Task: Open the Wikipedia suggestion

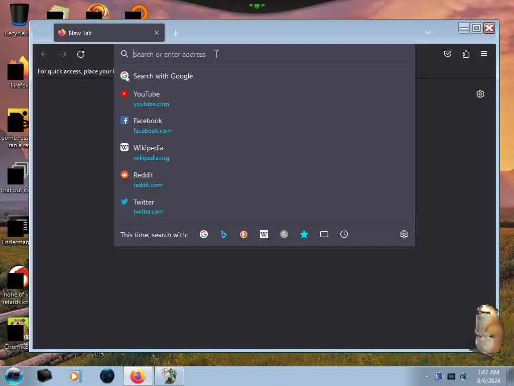Action: click(x=264, y=153)
